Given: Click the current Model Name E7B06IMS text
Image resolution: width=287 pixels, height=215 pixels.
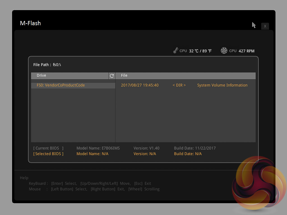Looking at the screenshot, I should pyautogui.click(x=98, y=148).
